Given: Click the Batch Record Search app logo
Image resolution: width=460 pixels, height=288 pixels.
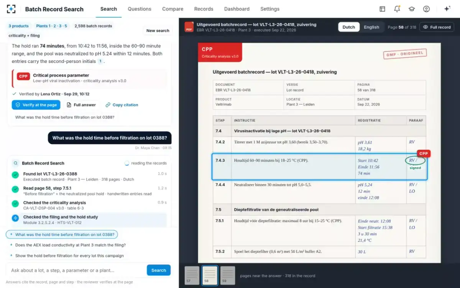Looking at the screenshot, I should click(11, 9).
